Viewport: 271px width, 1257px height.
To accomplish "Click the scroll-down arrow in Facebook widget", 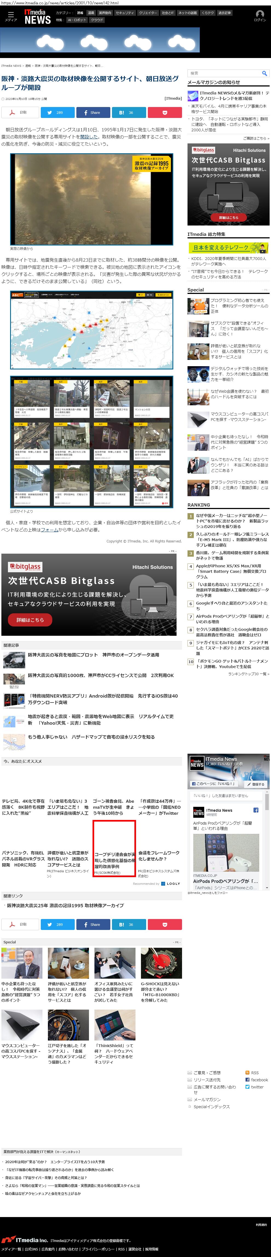I will click(x=267, y=888).
